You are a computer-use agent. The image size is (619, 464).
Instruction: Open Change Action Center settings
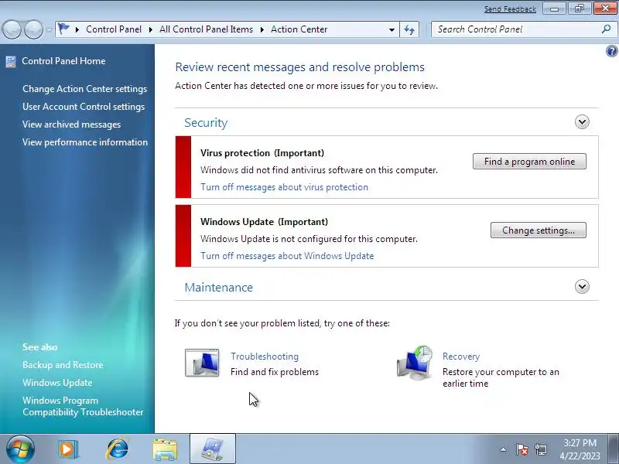84,89
